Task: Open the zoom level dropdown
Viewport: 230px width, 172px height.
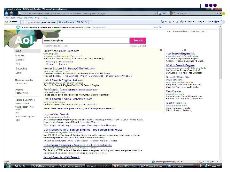Action: (218, 161)
